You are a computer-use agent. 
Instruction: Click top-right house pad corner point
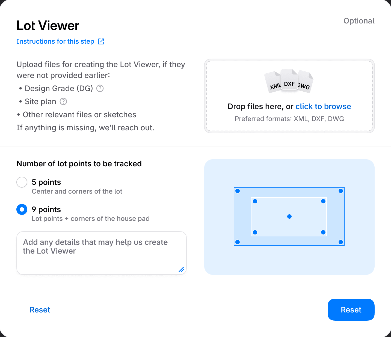click(x=323, y=201)
